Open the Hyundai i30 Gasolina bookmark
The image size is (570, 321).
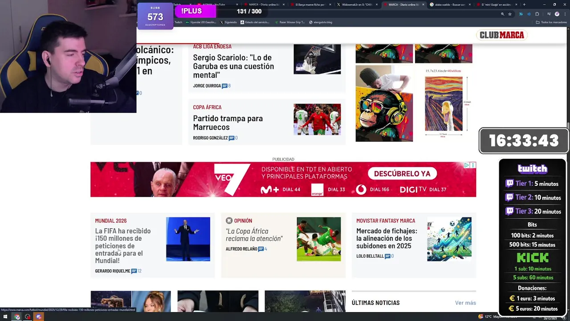click(201, 22)
